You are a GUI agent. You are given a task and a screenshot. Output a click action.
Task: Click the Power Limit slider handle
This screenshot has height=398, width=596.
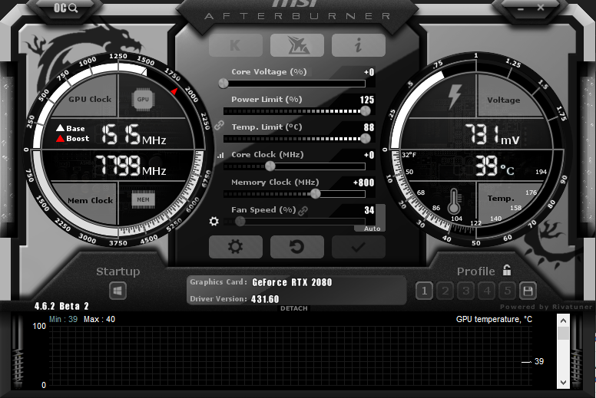(366, 110)
